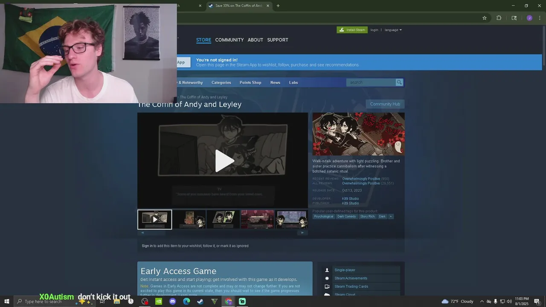Click the Install Steam button

(x=352, y=30)
